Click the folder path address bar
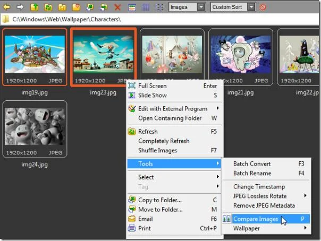This screenshot has width=321, height=241. click(x=159, y=19)
